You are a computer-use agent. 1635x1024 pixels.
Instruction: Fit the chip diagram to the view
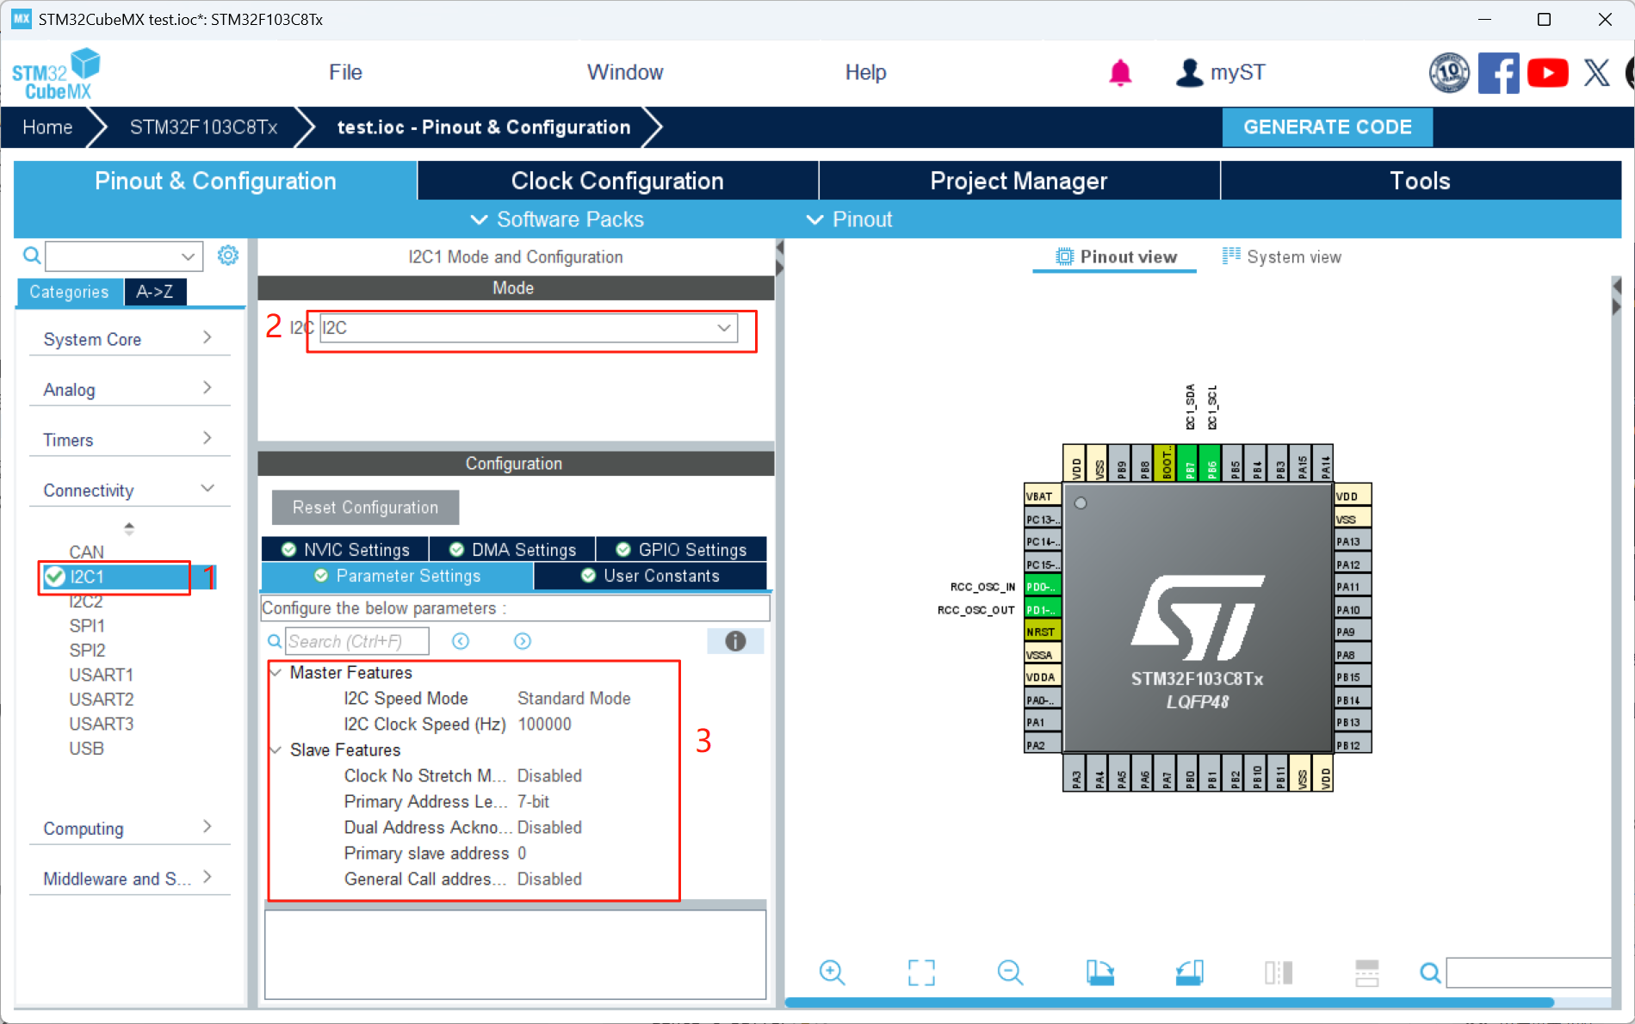920,972
